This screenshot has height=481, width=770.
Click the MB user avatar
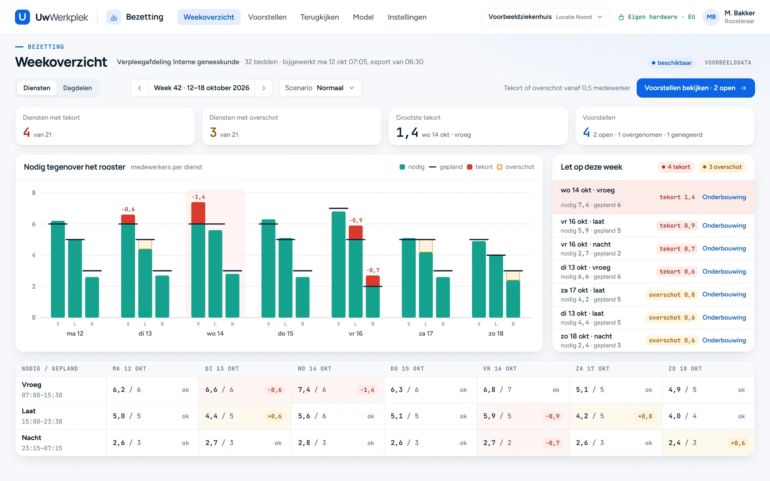(711, 17)
